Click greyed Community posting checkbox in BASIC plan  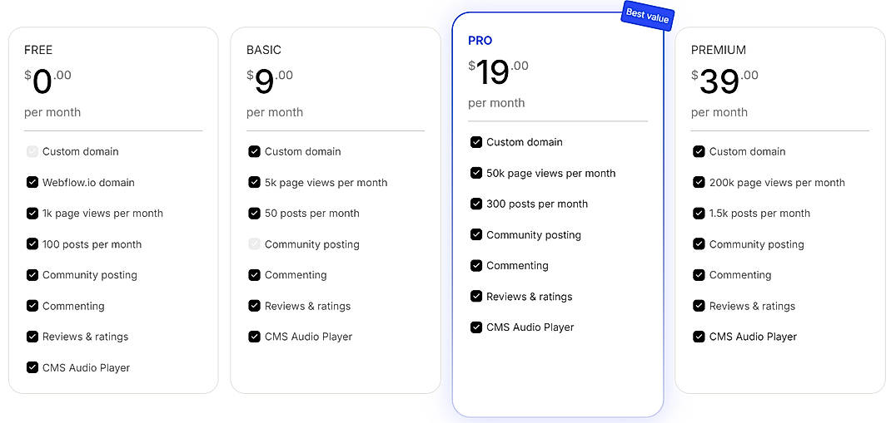point(255,244)
